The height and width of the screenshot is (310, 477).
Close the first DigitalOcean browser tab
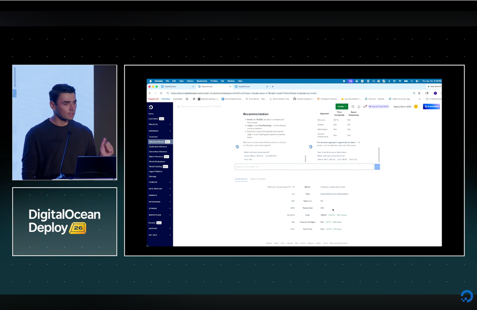[193, 86]
